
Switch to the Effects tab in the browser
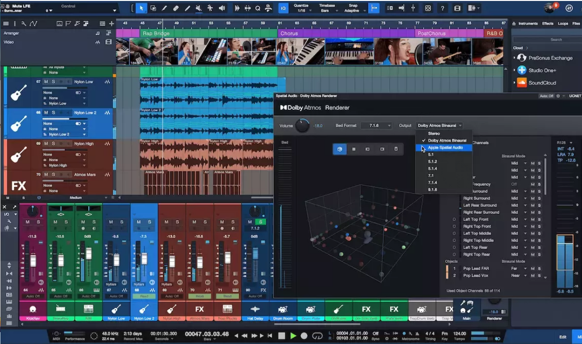click(548, 23)
